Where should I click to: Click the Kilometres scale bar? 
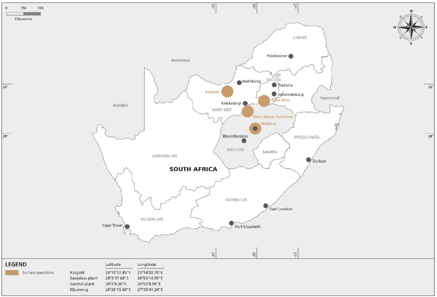[24, 14]
